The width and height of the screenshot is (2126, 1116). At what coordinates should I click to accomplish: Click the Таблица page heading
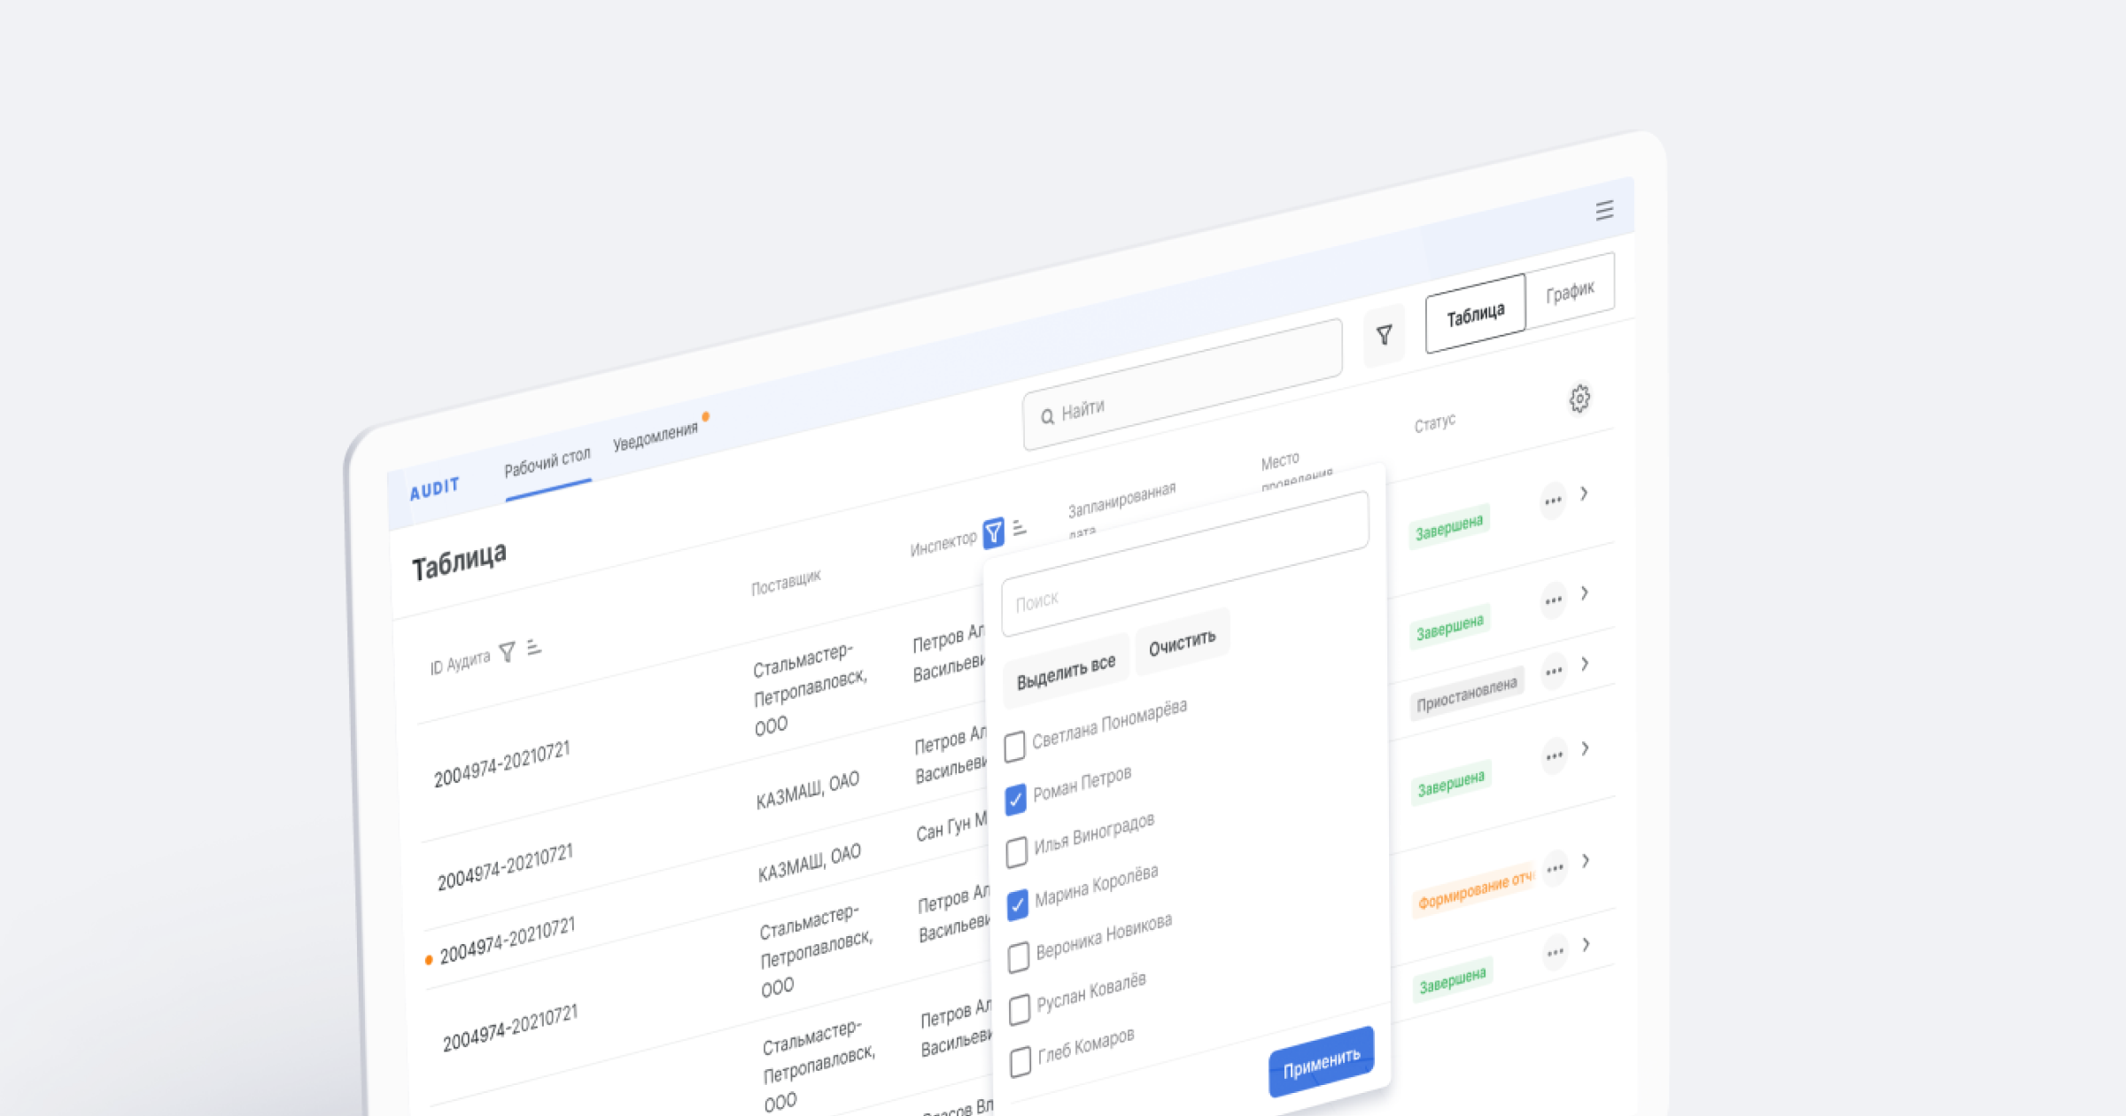tap(459, 562)
